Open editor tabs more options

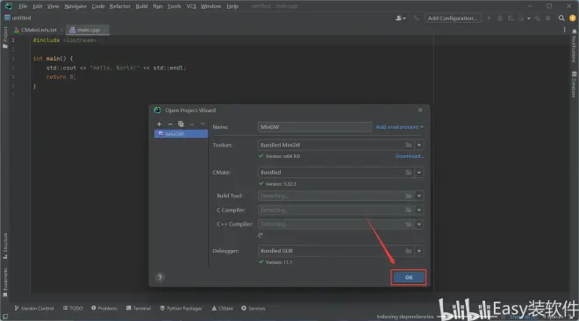pos(564,30)
